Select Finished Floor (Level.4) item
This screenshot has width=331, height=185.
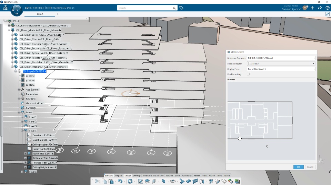click(x=44, y=163)
